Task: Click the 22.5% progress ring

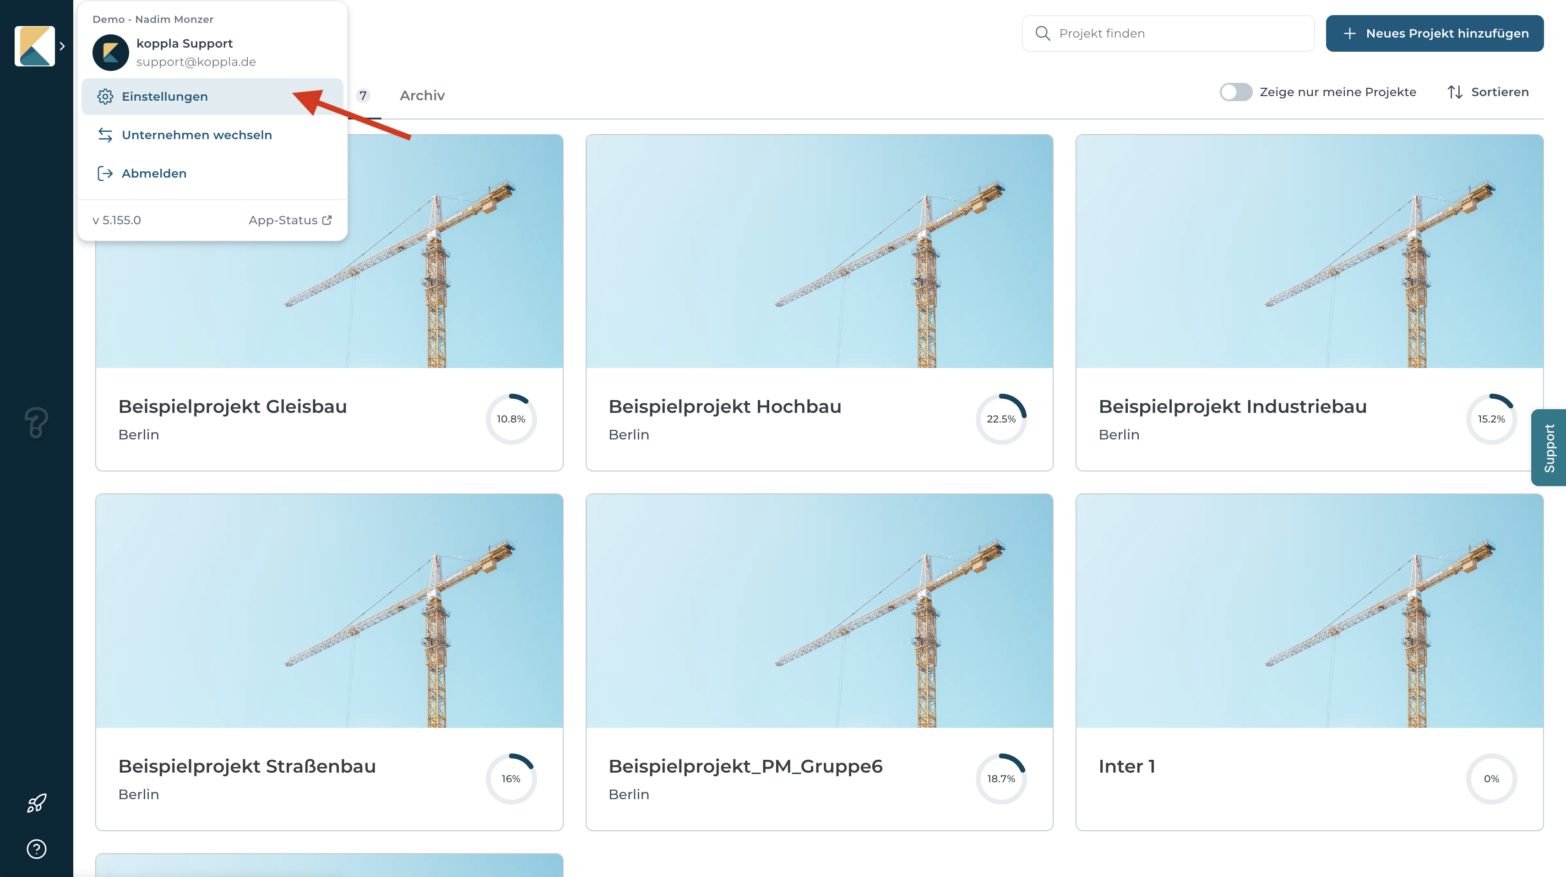Action: [1001, 419]
